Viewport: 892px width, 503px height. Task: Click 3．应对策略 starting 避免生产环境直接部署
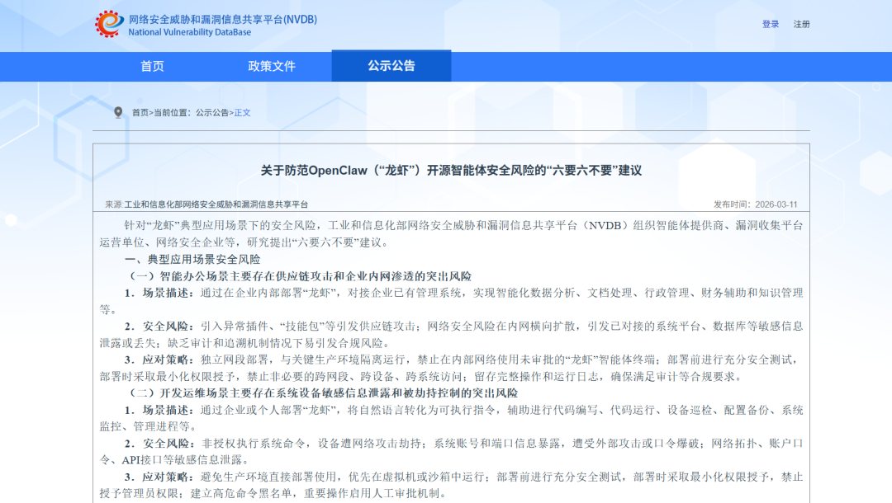click(451, 485)
